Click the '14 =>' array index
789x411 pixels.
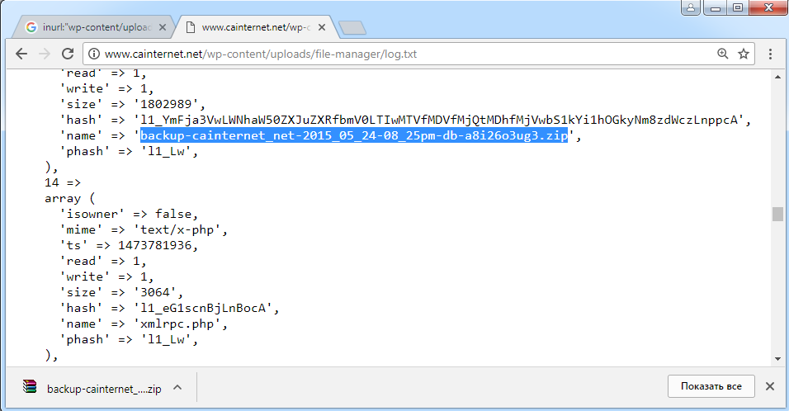tap(63, 182)
